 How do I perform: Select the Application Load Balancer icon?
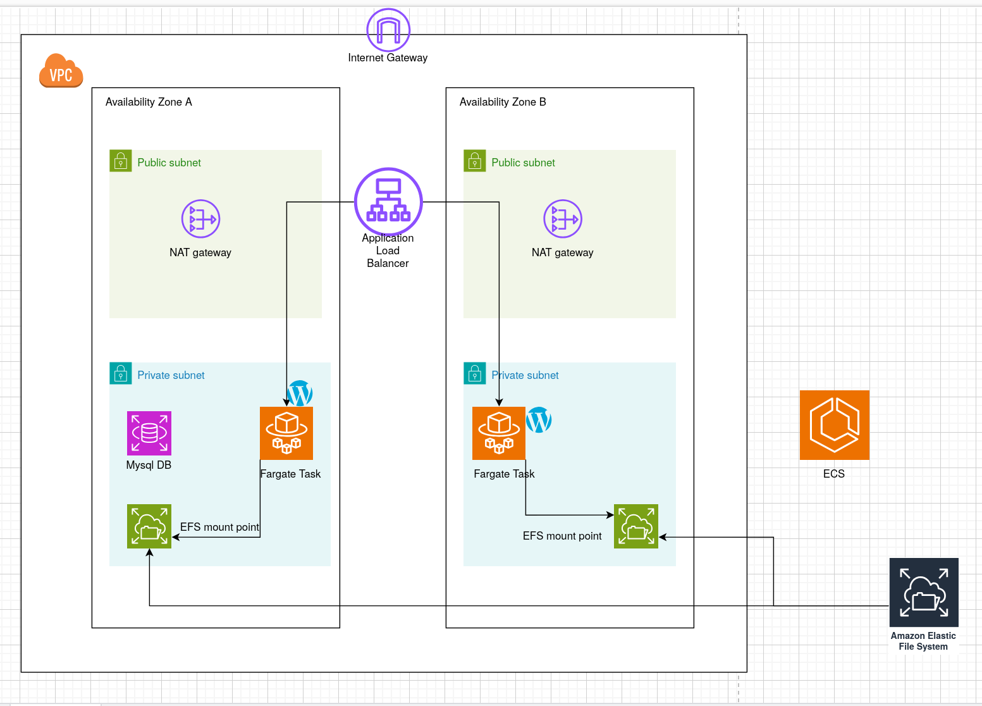tap(388, 202)
